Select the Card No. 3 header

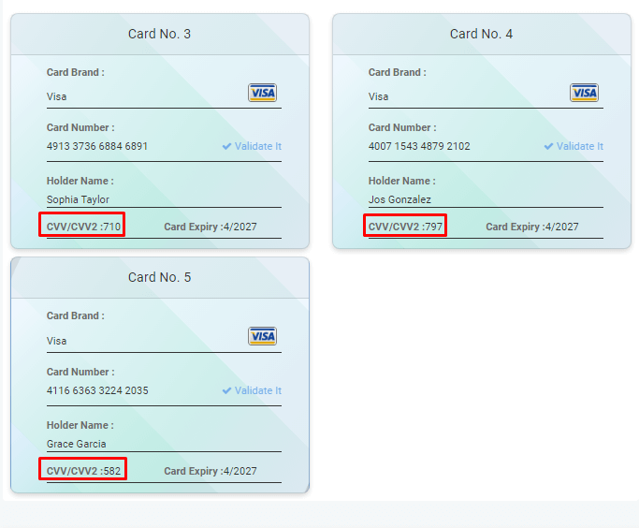pyautogui.click(x=159, y=34)
